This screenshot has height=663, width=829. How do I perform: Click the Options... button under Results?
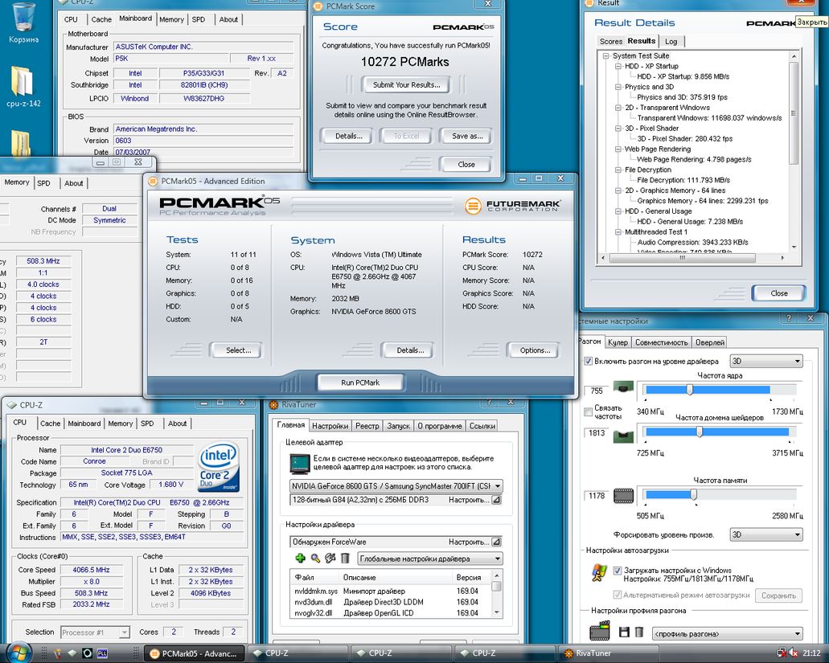tap(535, 350)
